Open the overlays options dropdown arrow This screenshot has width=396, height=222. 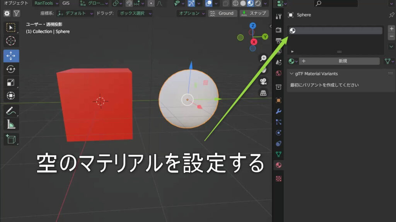(216, 3)
